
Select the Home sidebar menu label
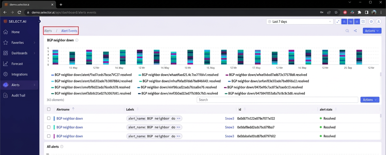pyautogui.click(x=15, y=32)
